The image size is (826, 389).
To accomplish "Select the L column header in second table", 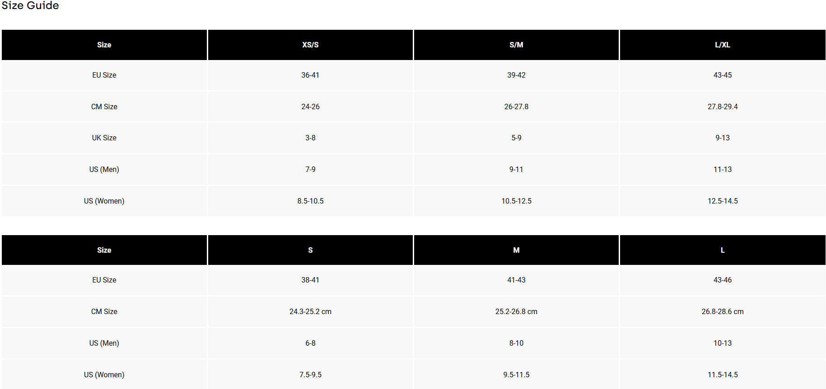I will (723, 250).
